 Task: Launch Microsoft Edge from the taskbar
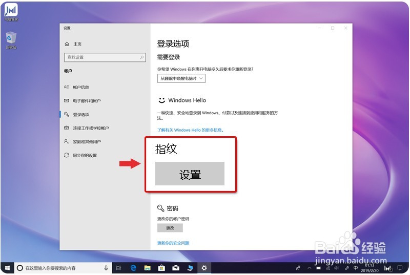[133, 268]
